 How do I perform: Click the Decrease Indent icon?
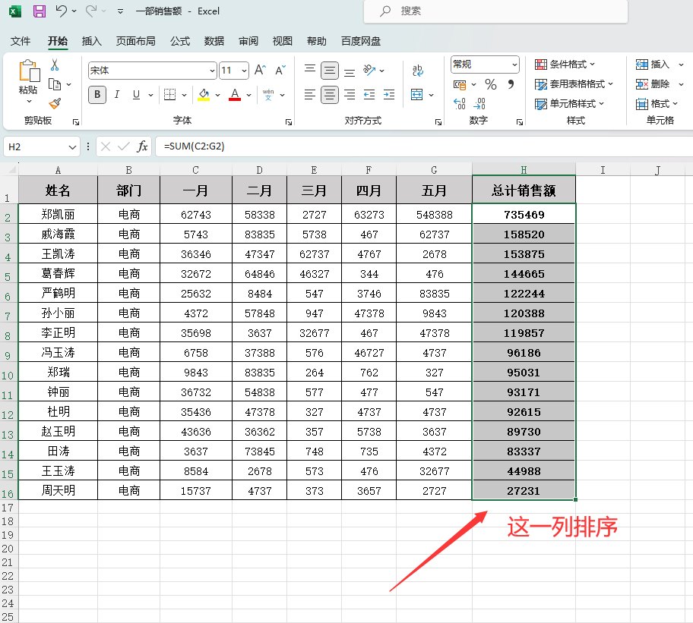coord(369,94)
